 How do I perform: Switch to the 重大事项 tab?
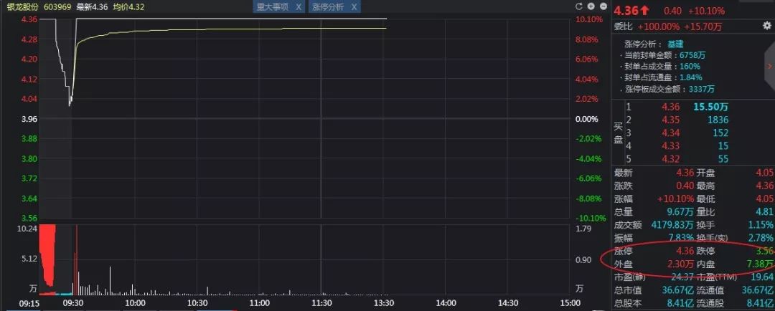(273, 7)
